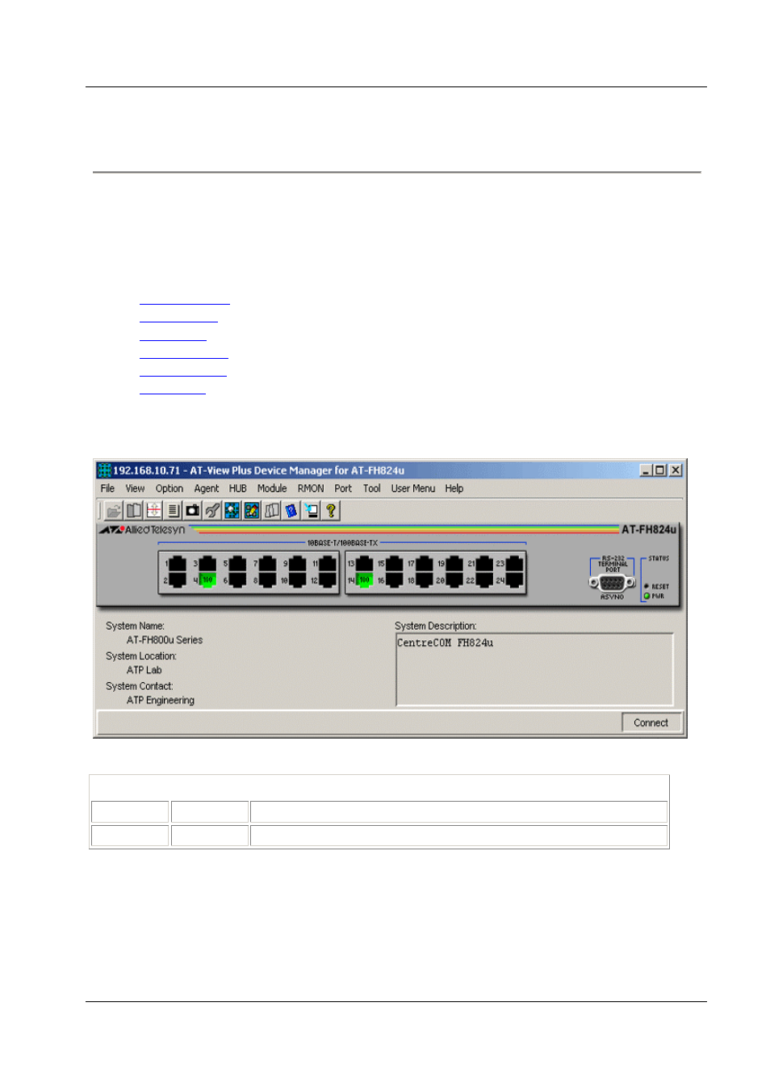Select port 2 on the hub
The image size is (770, 1091).
178,579
